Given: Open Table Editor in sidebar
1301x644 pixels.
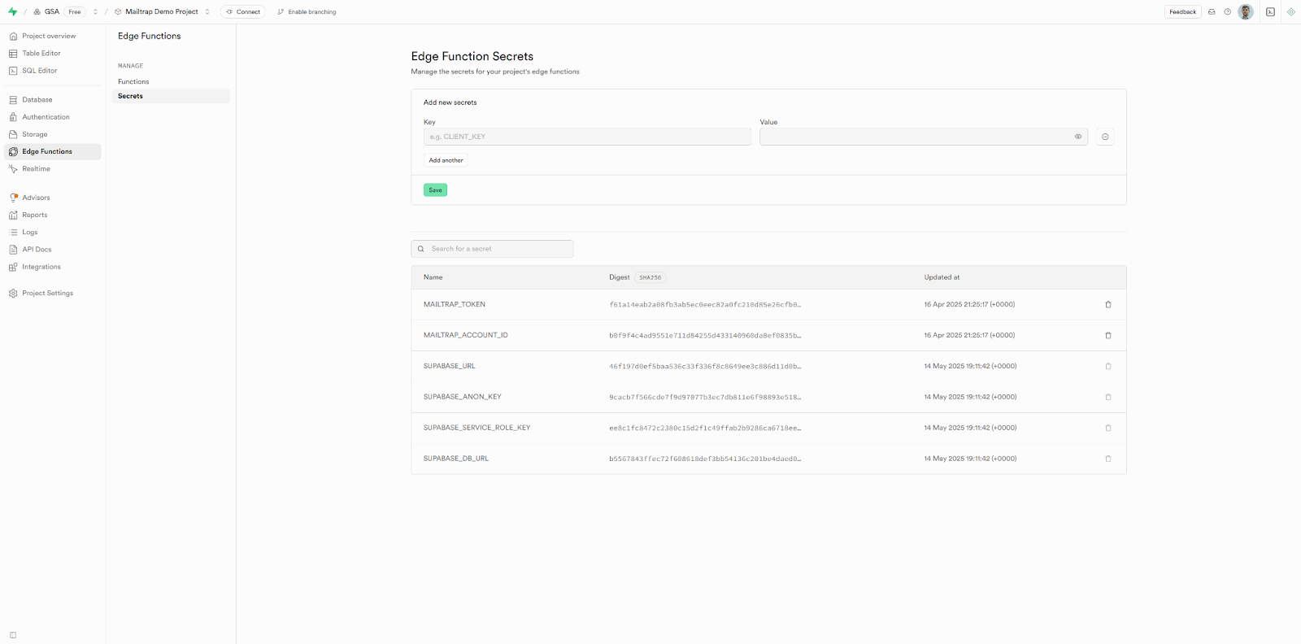Looking at the screenshot, I should (41, 53).
